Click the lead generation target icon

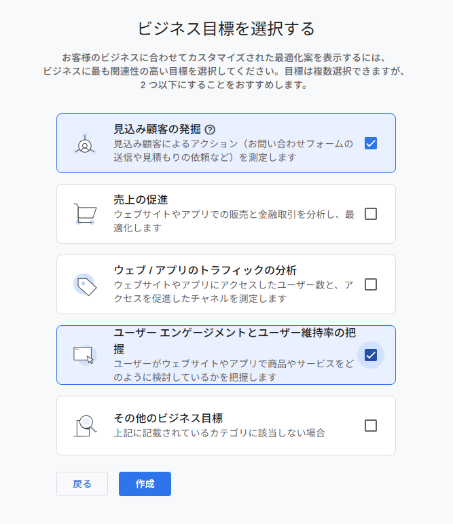[84, 144]
